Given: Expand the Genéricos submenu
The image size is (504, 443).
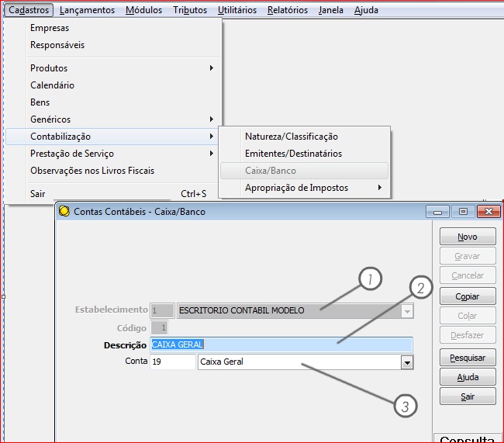Looking at the screenshot, I should 113,119.
